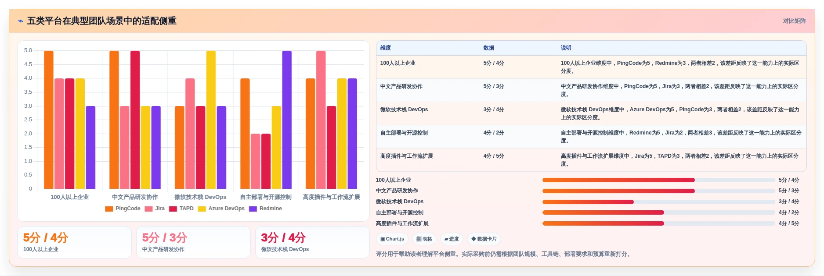Screen dimensions: 824x276
Task: Select the orange PingCode bar in 100人以上企业 group
Action: point(49,120)
